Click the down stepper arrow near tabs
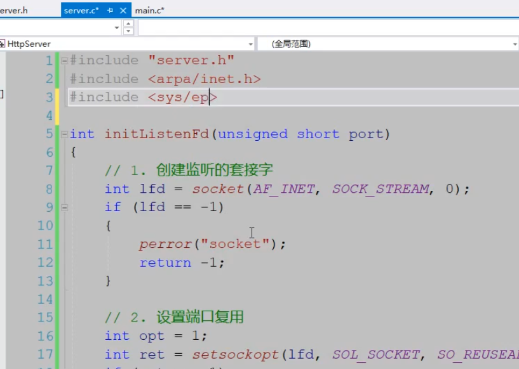 (128, 31)
